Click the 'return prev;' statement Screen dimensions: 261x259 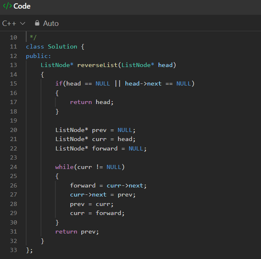[77, 232]
